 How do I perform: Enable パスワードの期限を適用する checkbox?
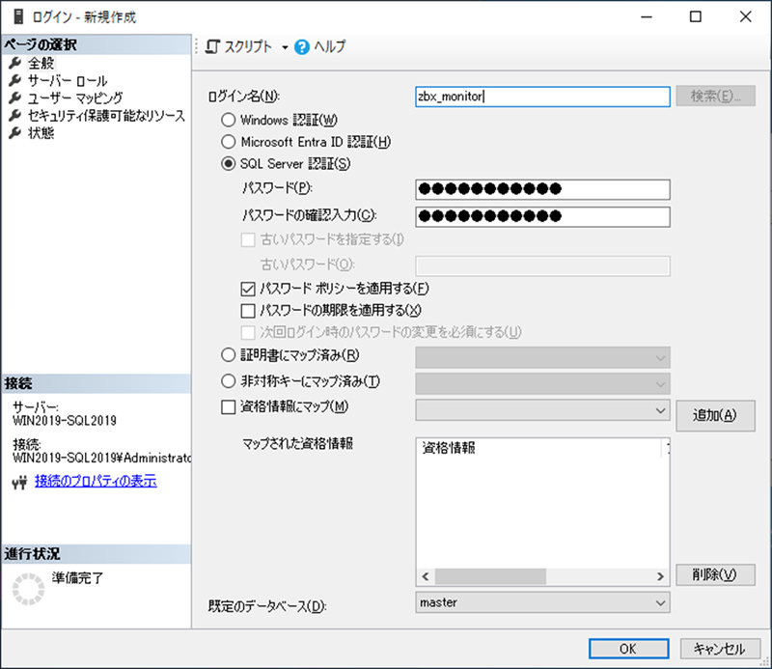click(x=247, y=311)
